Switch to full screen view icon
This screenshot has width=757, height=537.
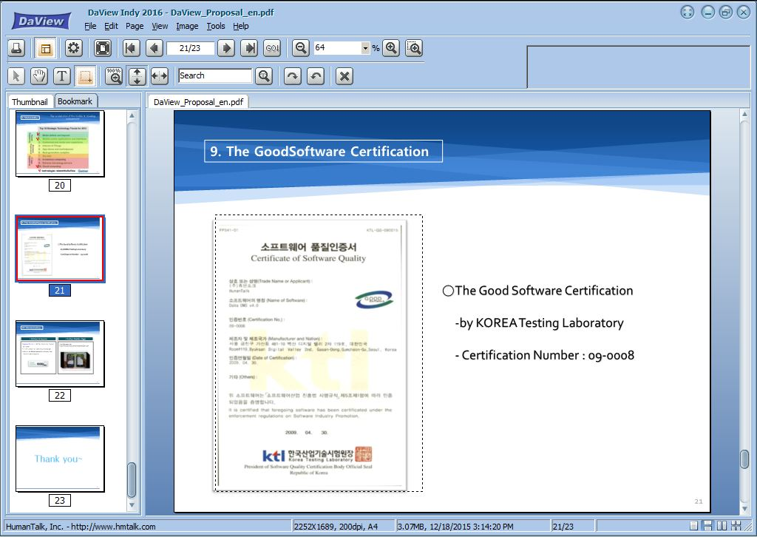pyautogui.click(x=103, y=48)
